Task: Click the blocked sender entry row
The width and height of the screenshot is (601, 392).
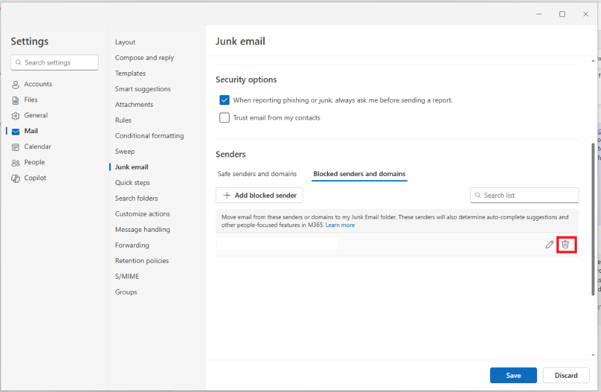Action: [x=397, y=245]
